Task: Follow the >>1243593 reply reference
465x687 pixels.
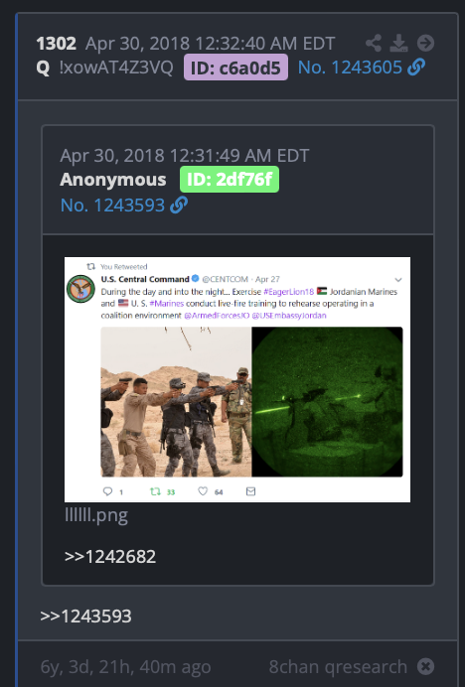Action: pos(85,617)
